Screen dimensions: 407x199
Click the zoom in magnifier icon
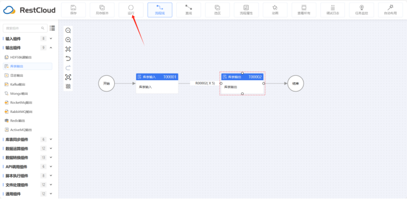tap(68, 40)
